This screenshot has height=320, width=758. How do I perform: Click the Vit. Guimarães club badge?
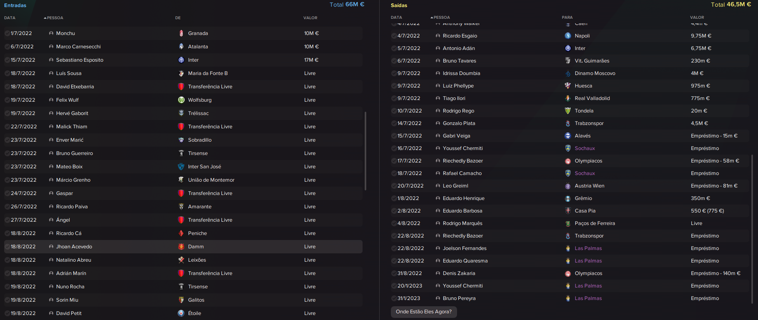pos(568,61)
